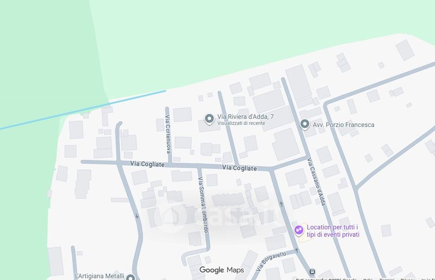
Task: Click the Via Cassano d'Adda street label
Action: coord(316,182)
